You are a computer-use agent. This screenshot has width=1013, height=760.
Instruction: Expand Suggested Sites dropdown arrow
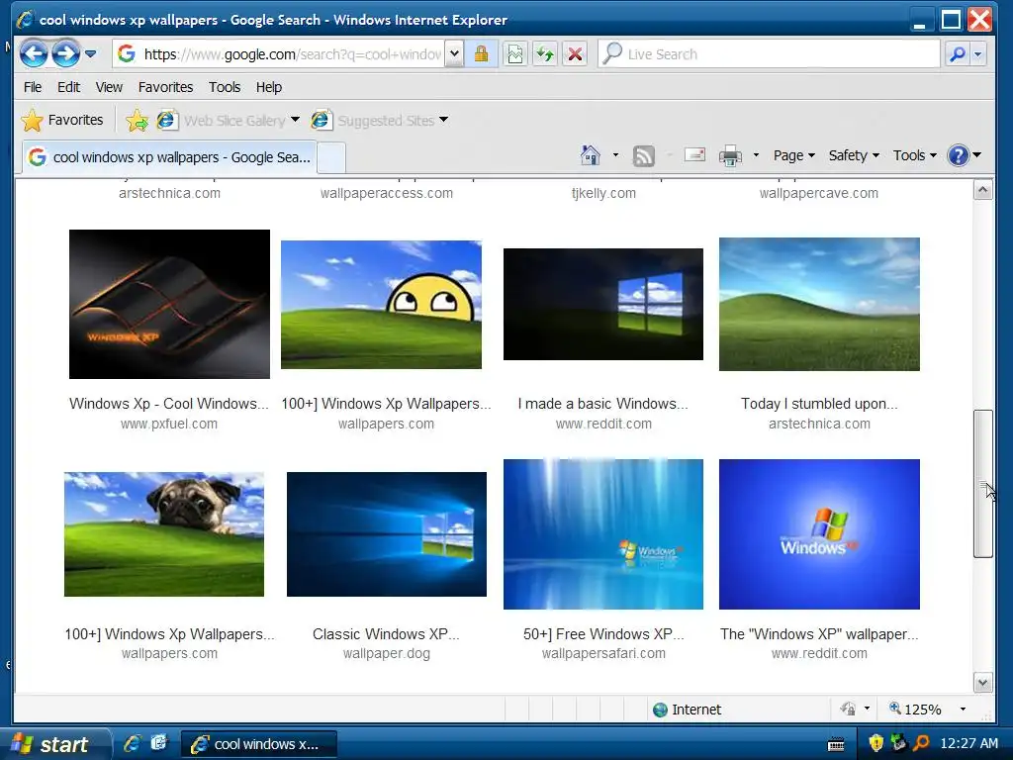pos(444,120)
